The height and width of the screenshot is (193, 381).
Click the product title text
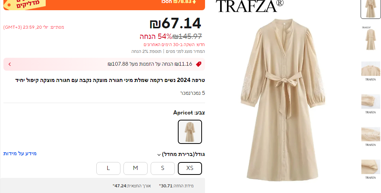(x=110, y=80)
